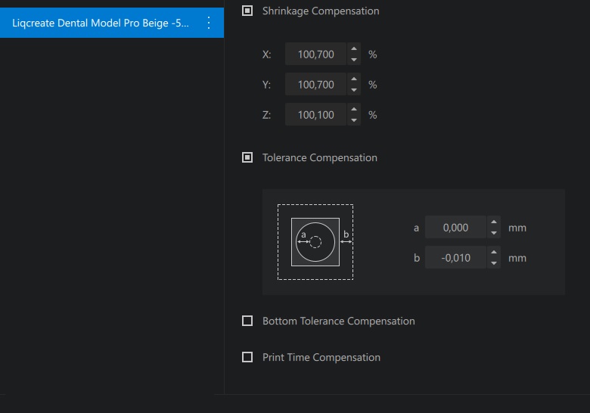Click the X shrinkage input field
The image size is (590, 413).
[x=315, y=54]
